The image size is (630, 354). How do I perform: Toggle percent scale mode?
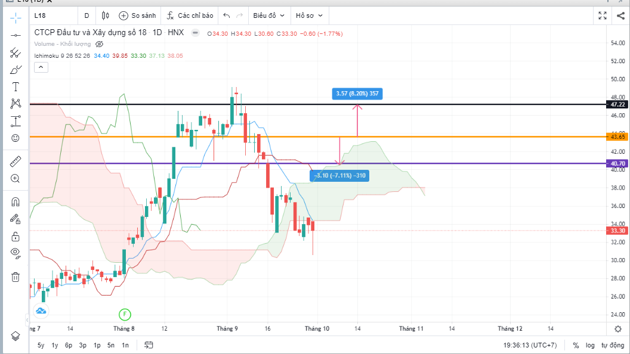click(x=576, y=345)
